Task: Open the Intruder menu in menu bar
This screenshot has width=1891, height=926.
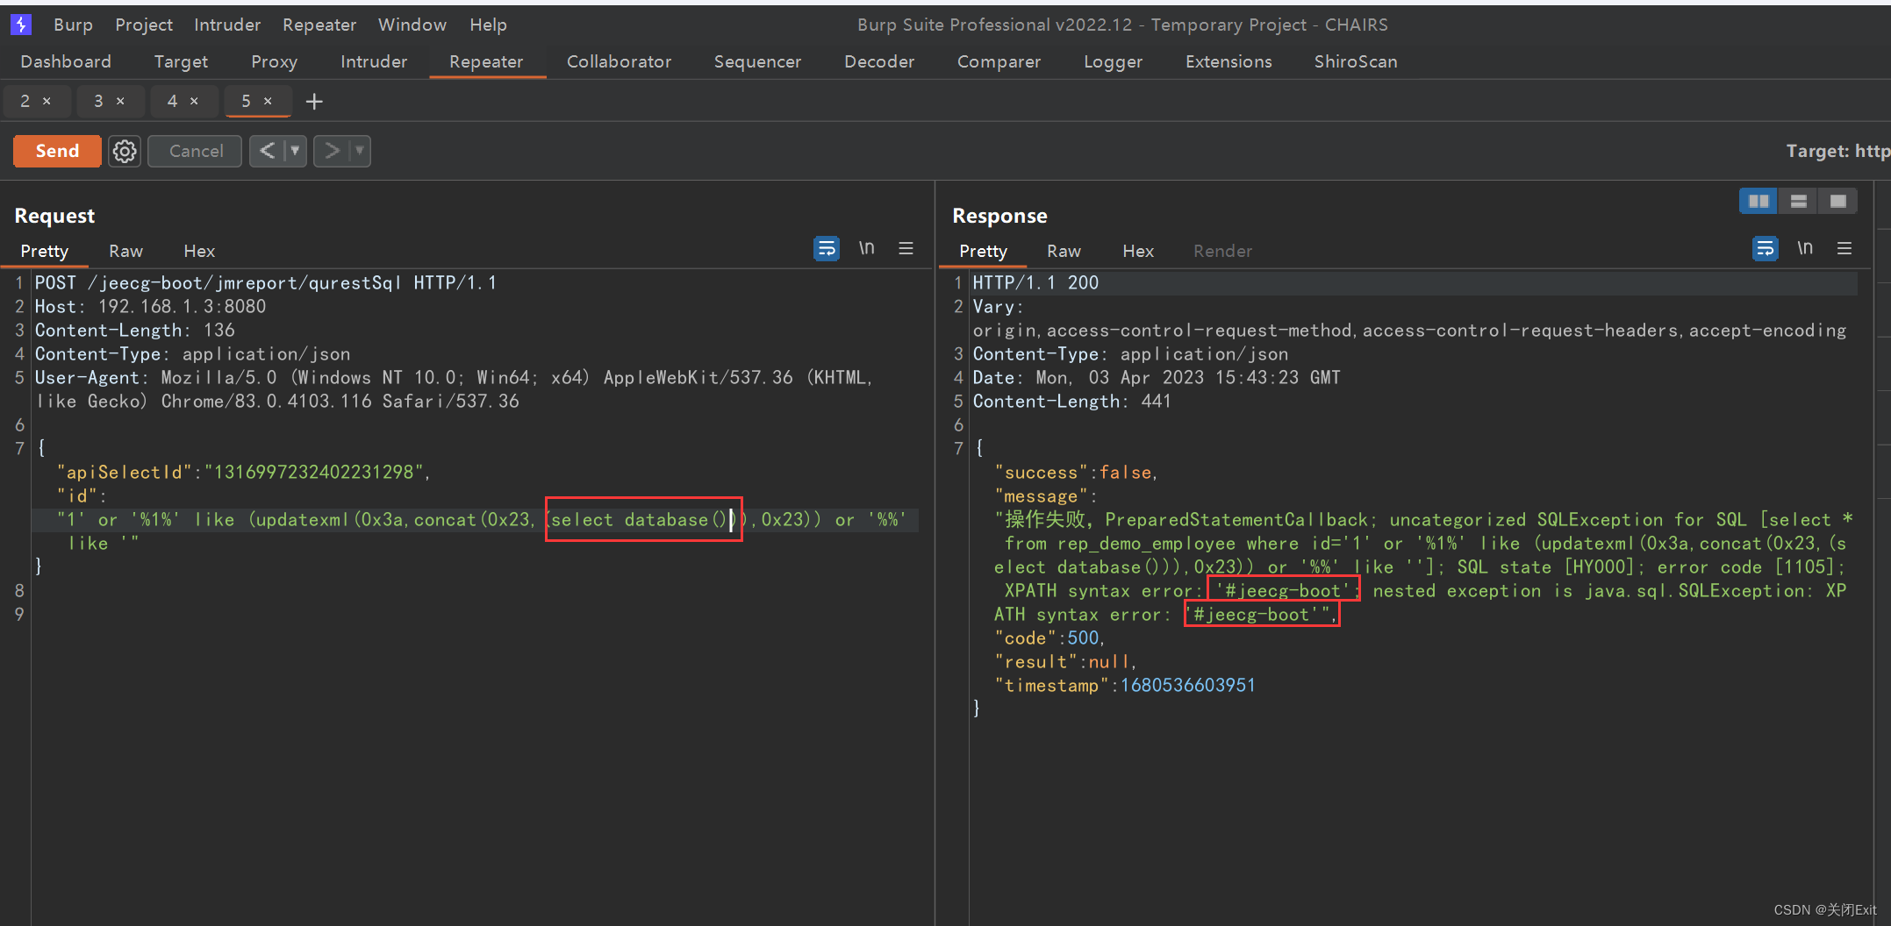Action: 227,25
